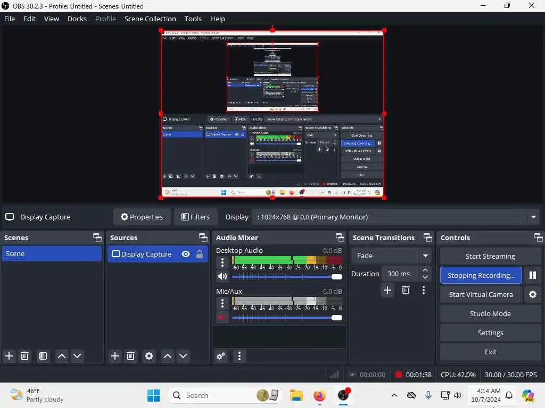
Task: Toggle Display Capture lock
Action: click(200, 254)
